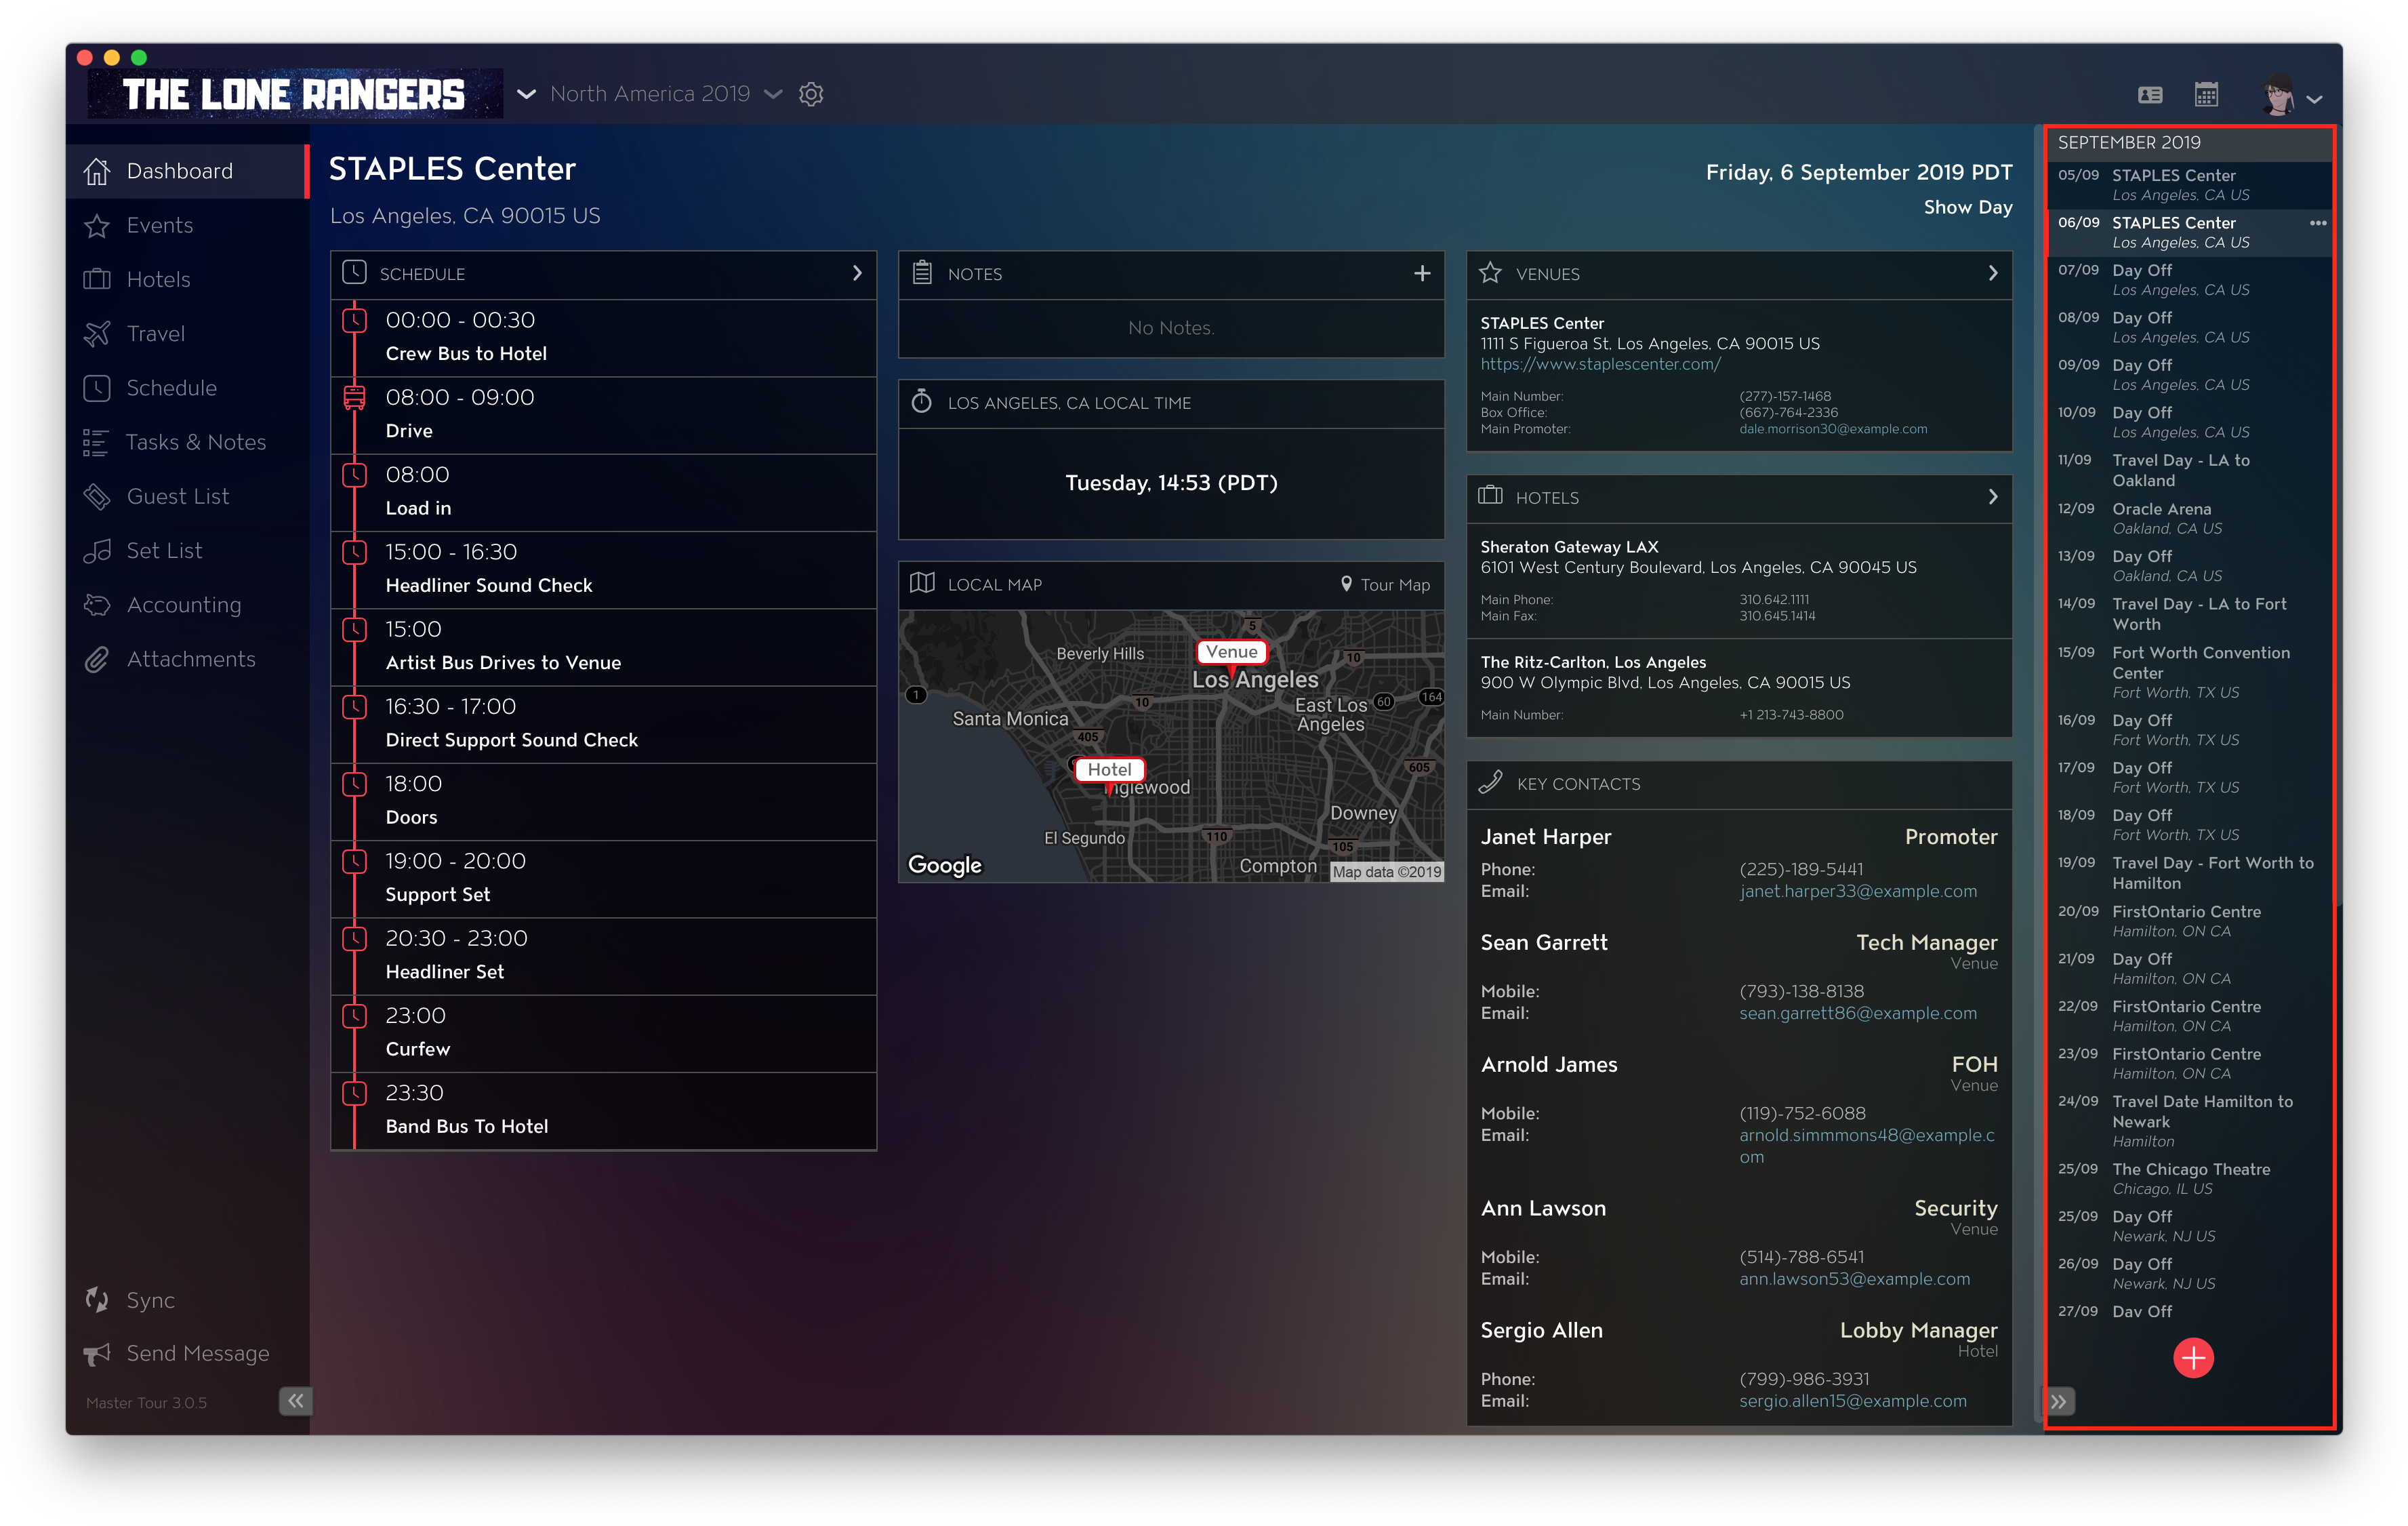Click the Set List music note icon
This screenshot has height=1526, width=2408.
pyautogui.click(x=97, y=550)
